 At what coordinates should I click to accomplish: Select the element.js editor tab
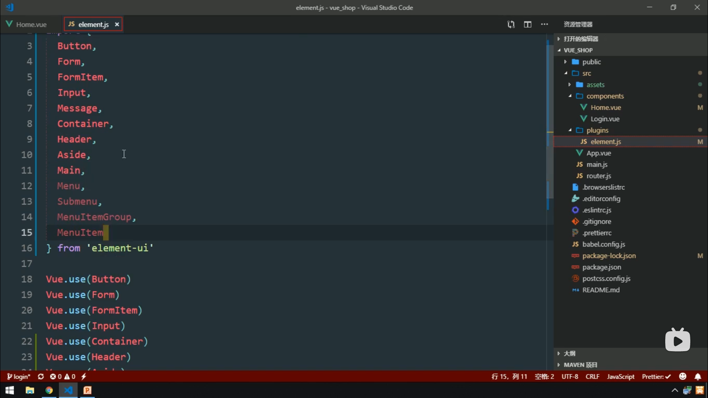(x=93, y=24)
